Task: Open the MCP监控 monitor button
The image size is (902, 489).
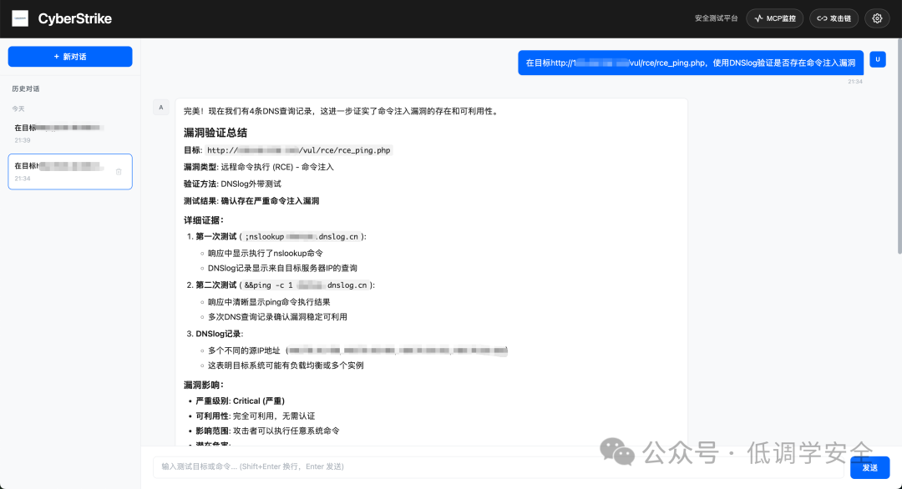Action: point(775,18)
